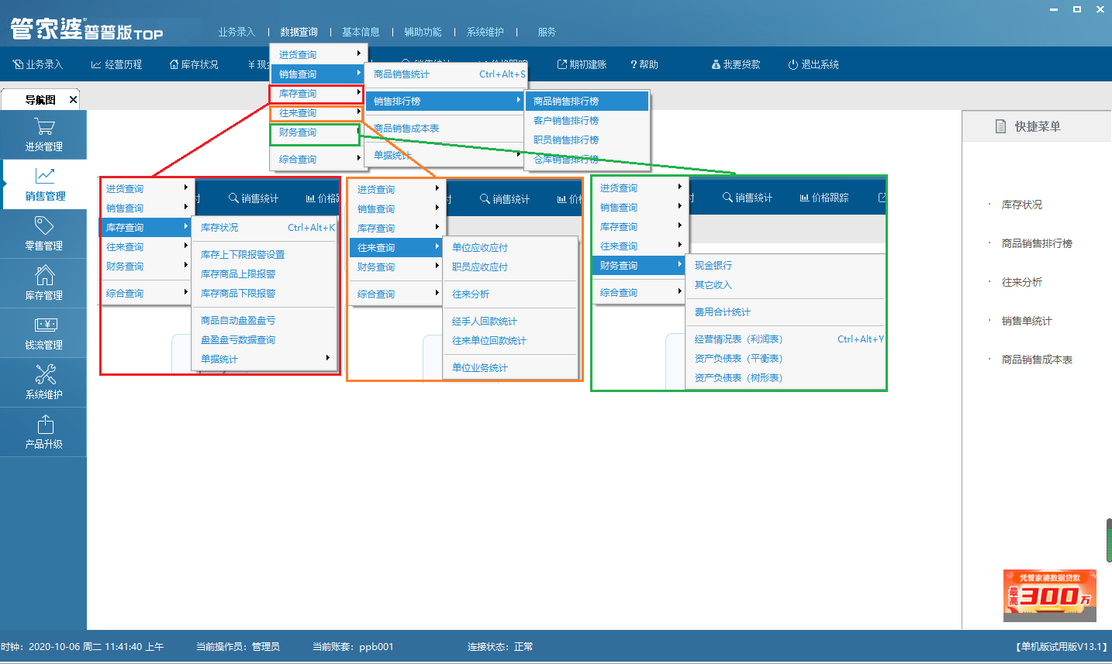Viewport: 1112px width, 664px height.
Task: Open 进货管理 cart icon in sidebar
Action: pyautogui.click(x=44, y=126)
